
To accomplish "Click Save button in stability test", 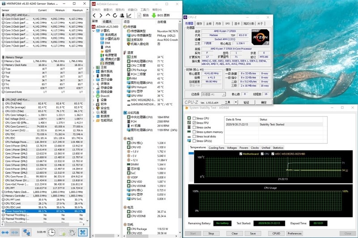I will (x=253, y=234).
